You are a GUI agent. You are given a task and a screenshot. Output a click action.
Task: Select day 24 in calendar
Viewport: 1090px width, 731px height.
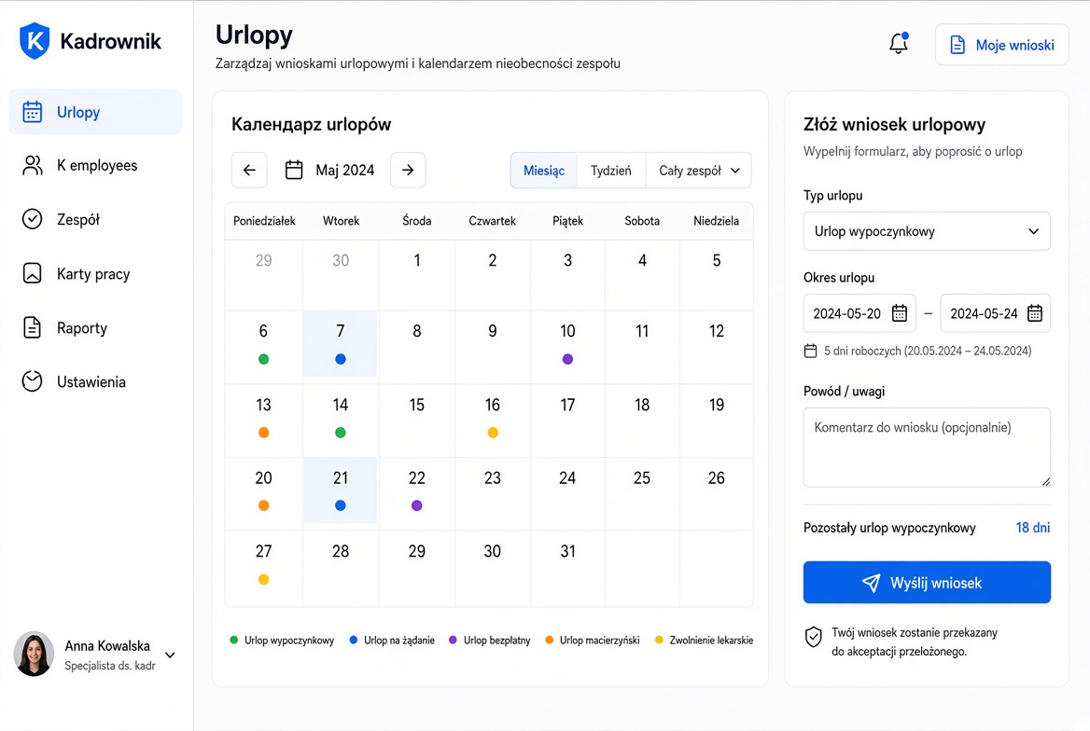pyautogui.click(x=568, y=493)
